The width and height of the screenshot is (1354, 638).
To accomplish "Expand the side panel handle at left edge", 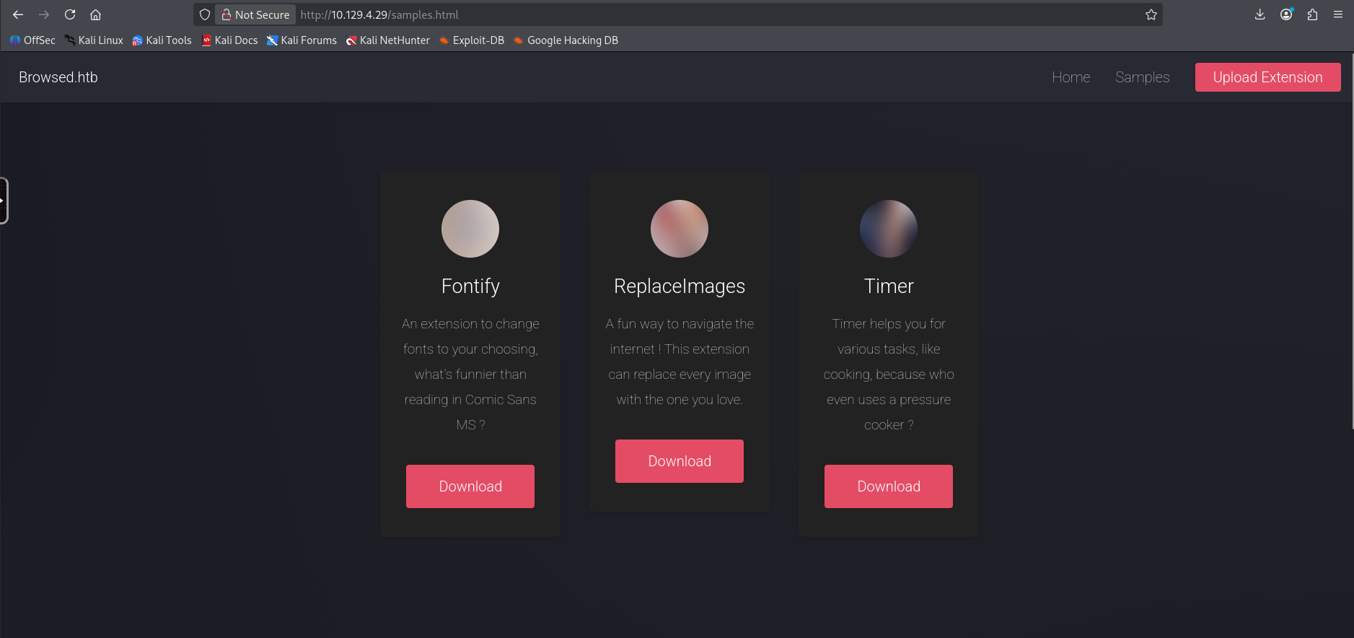I will (4, 201).
